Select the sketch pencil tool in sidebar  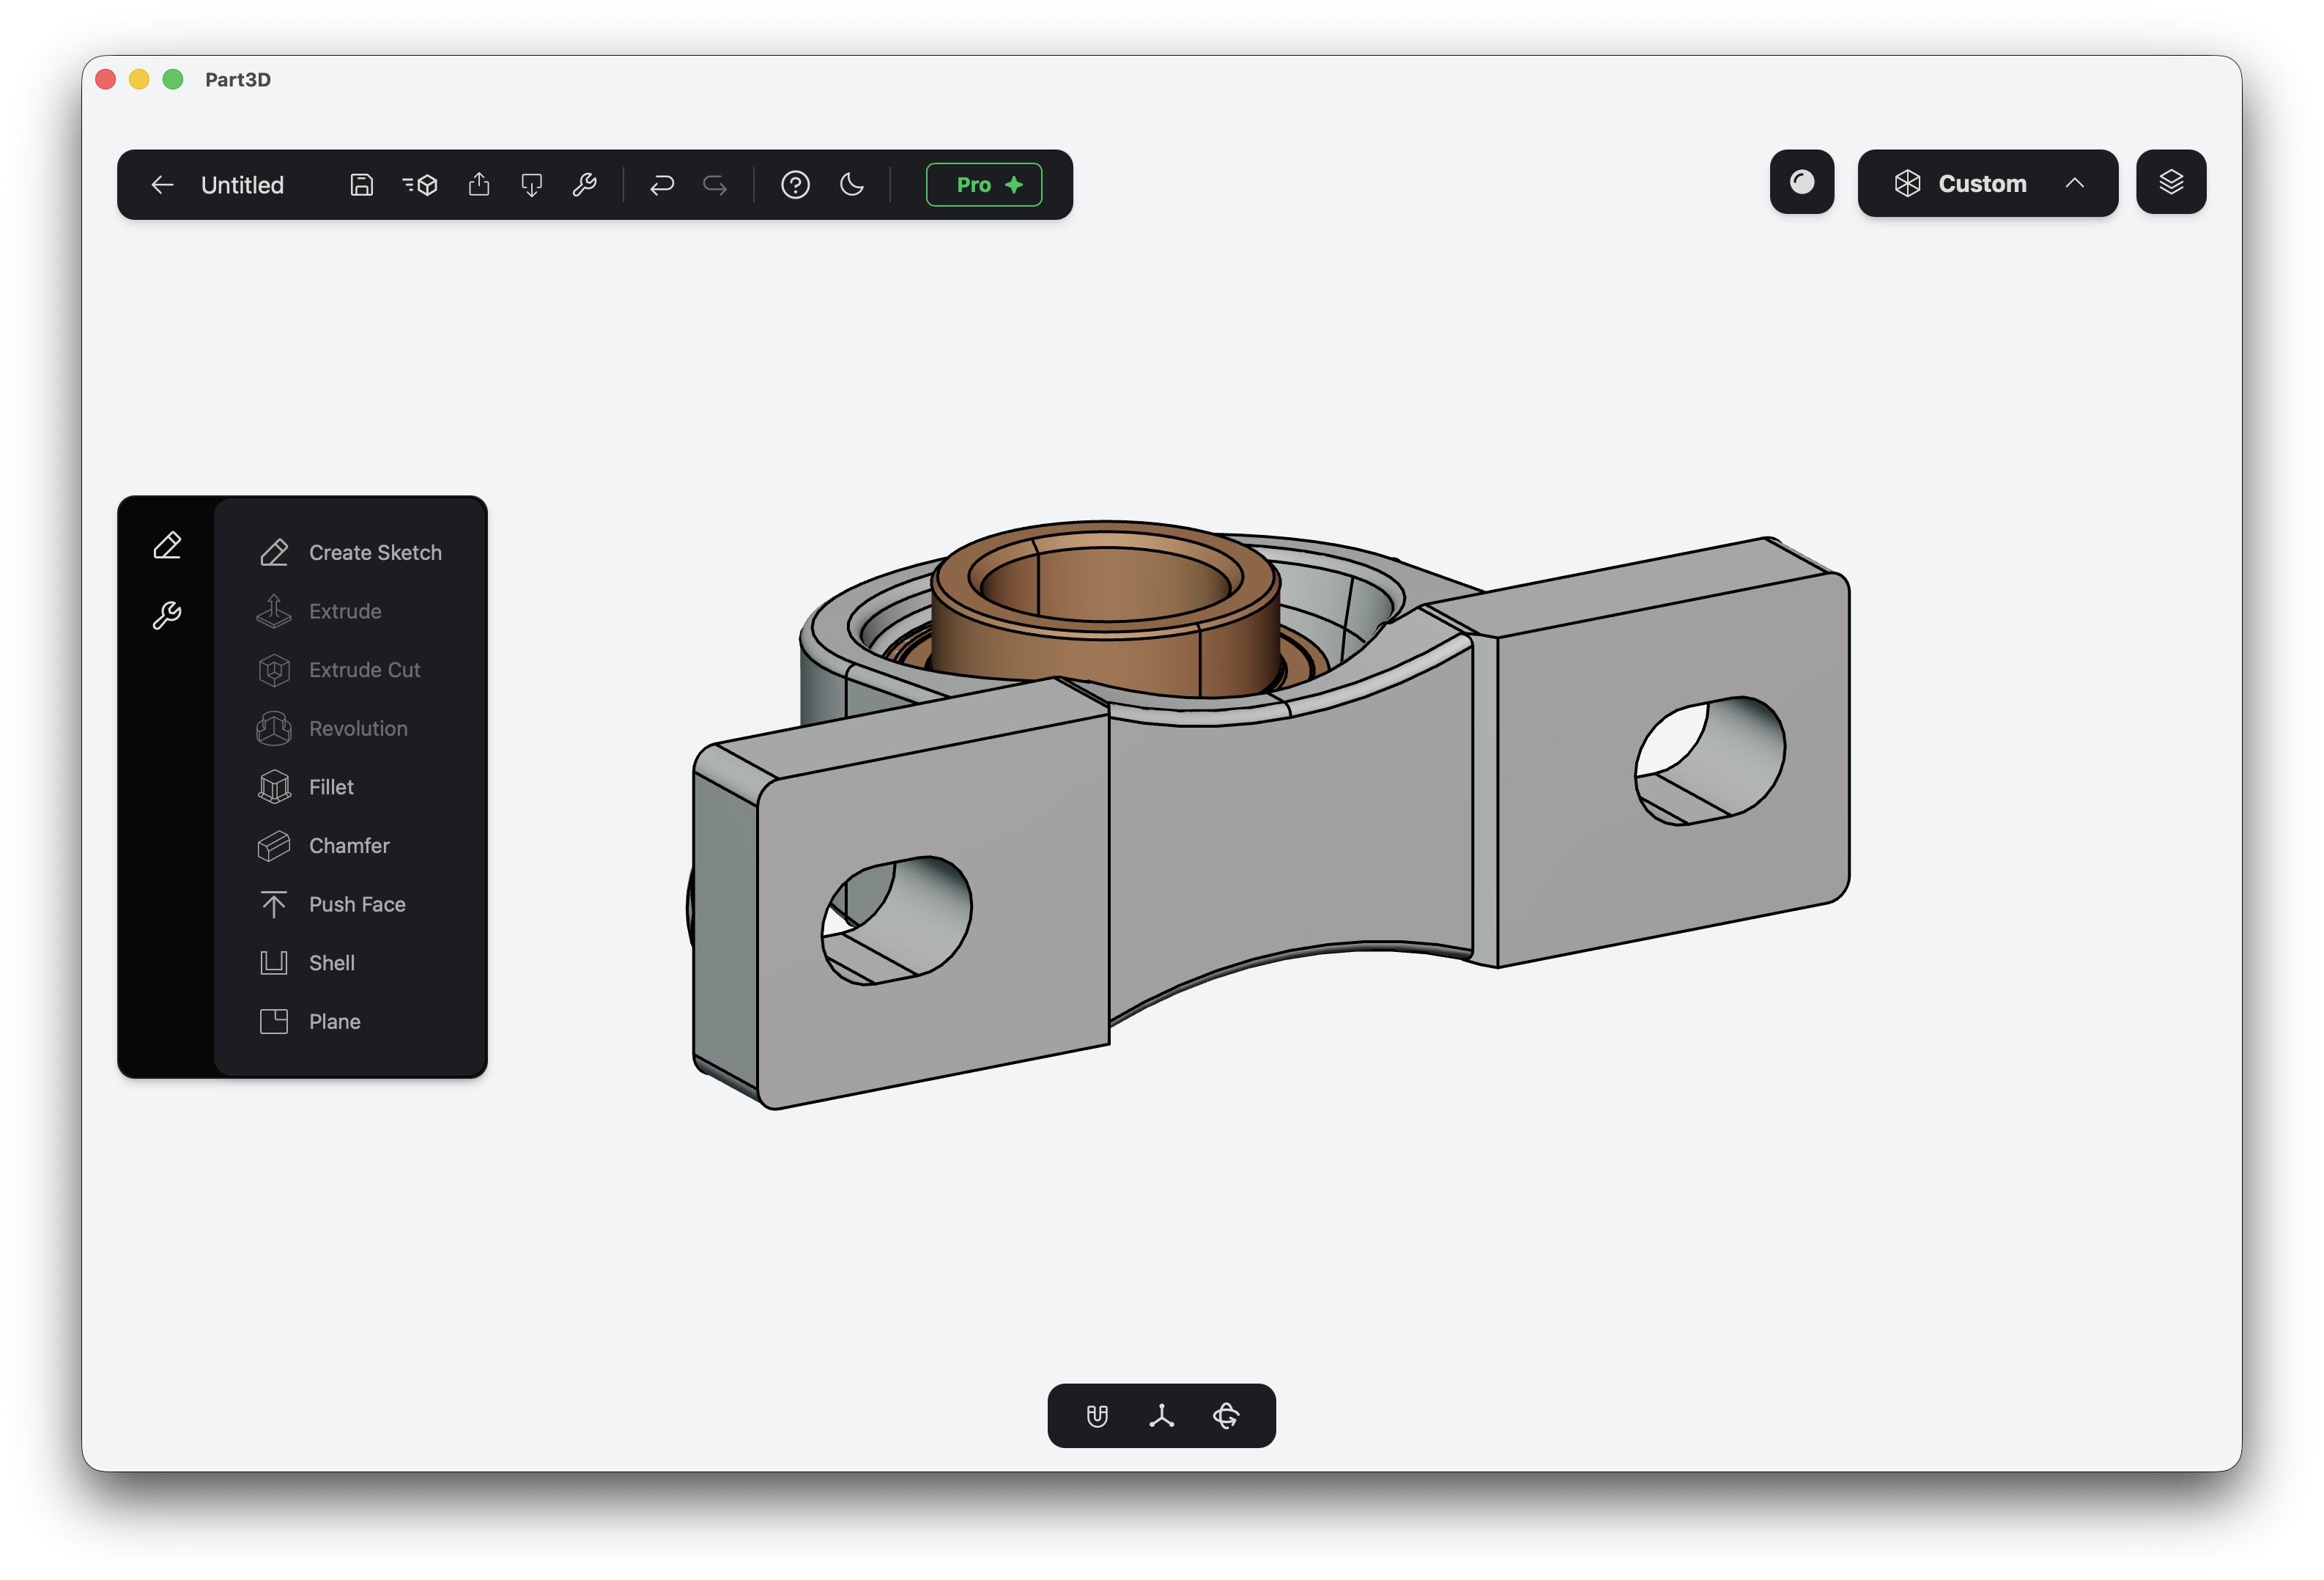click(x=167, y=545)
